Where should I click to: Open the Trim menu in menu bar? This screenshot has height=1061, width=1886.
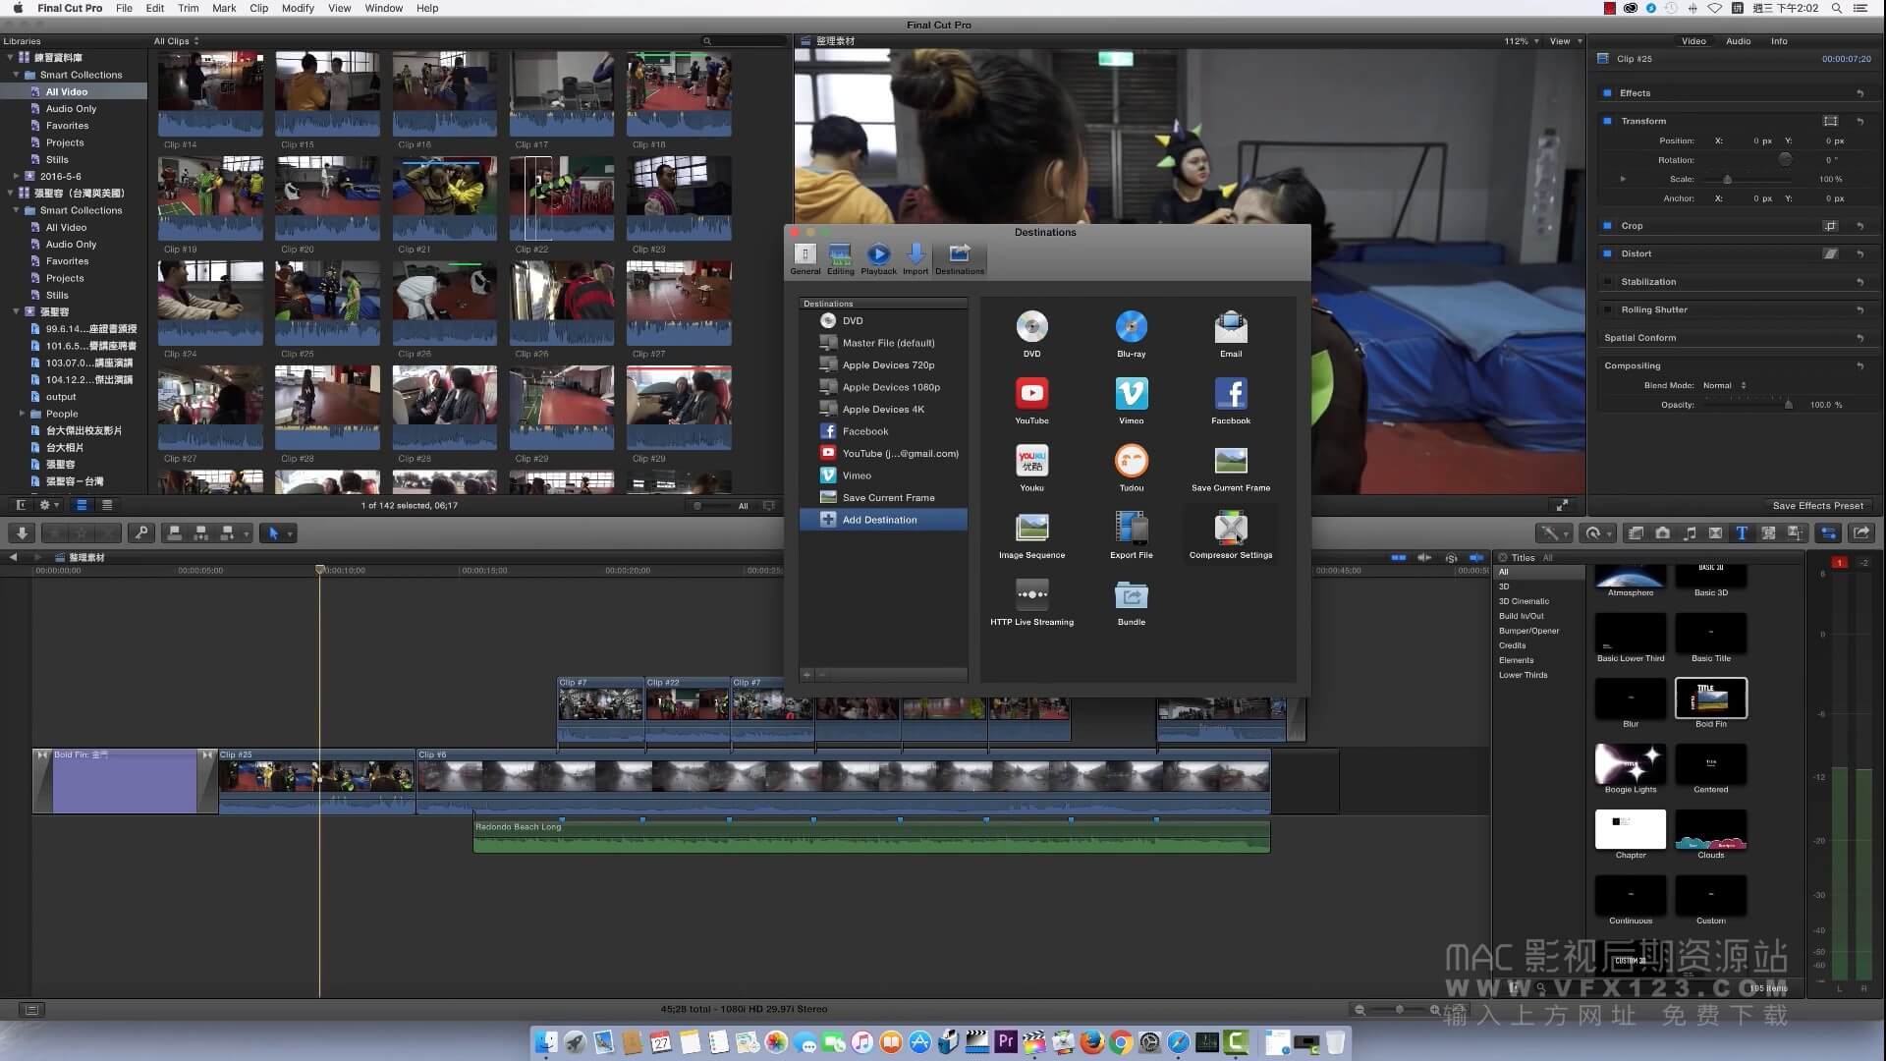[188, 8]
